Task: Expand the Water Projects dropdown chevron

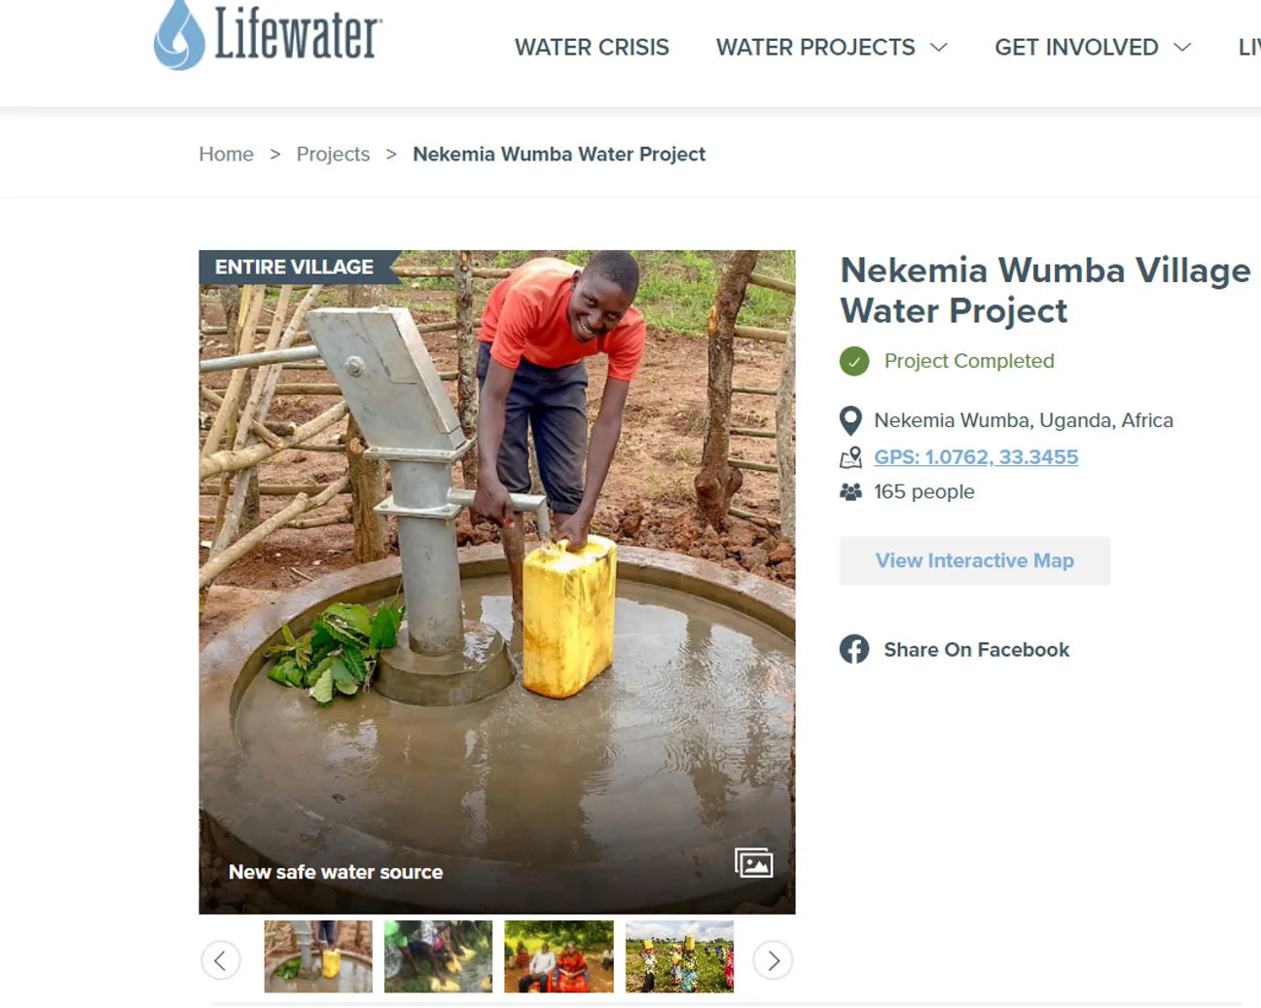Action: pos(939,47)
